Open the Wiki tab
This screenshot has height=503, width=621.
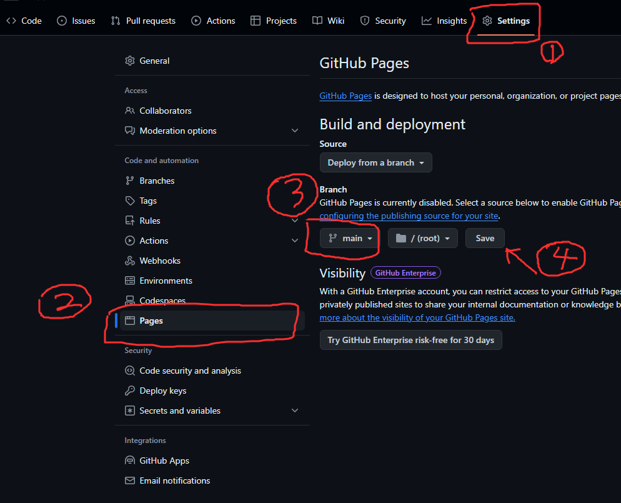click(329, 21)
